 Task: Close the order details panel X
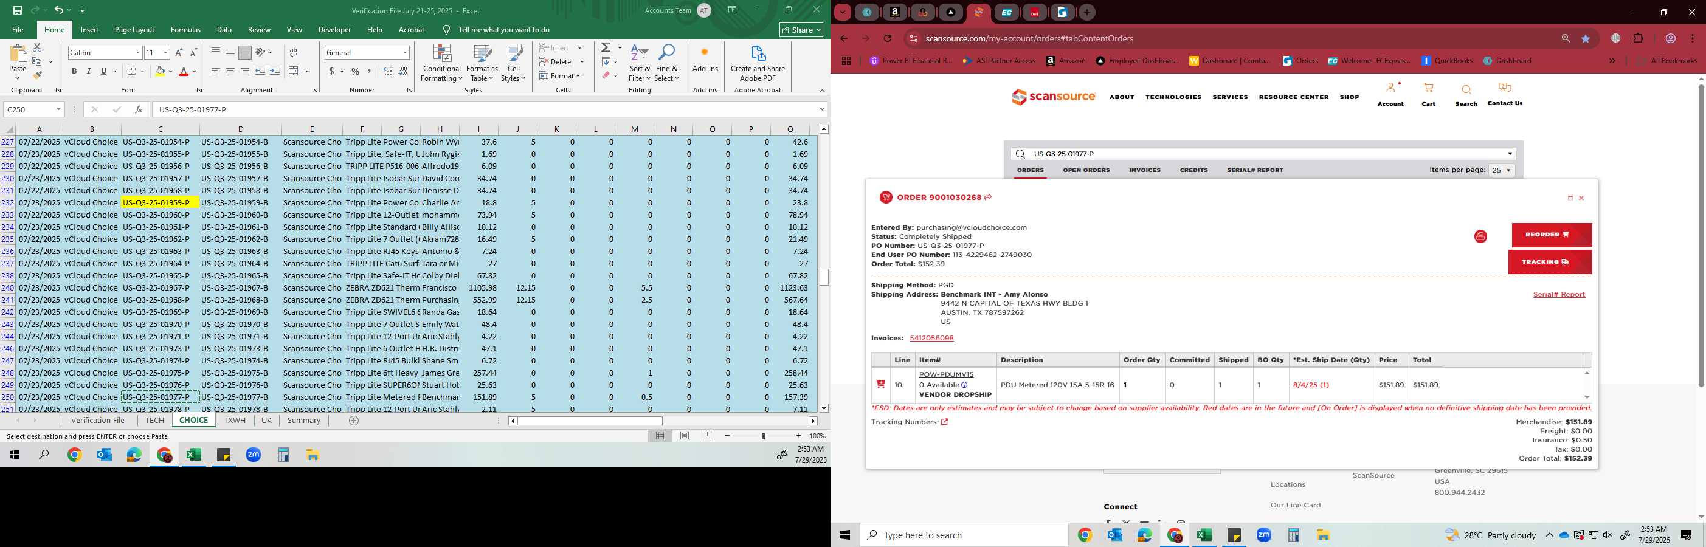(1581, 199)
